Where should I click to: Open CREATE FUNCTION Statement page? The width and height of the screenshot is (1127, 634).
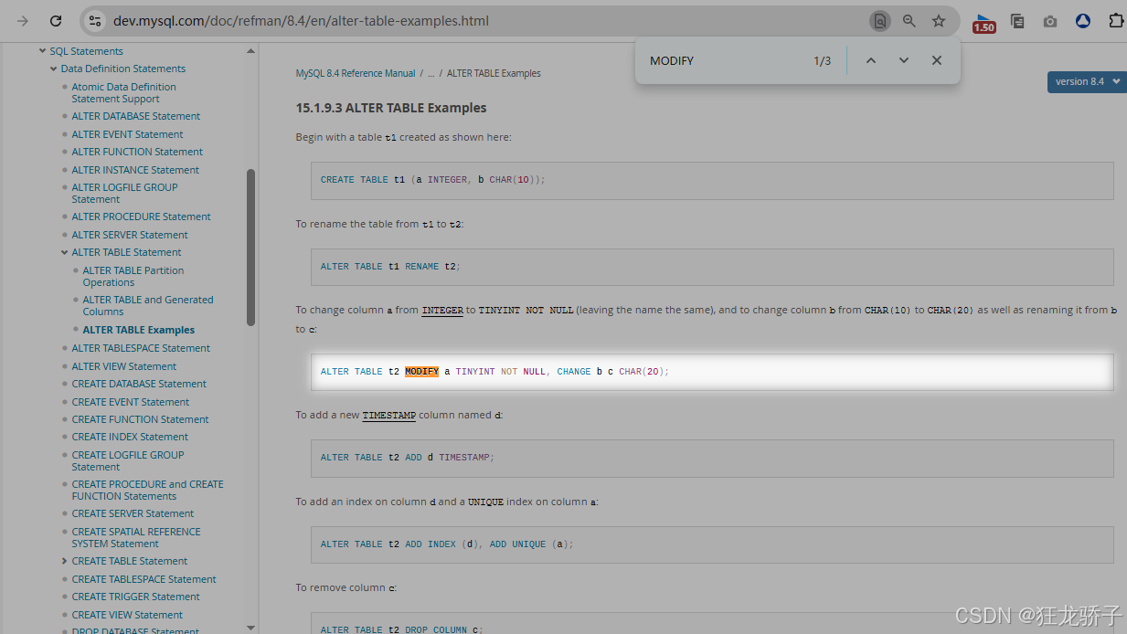[x=140, y=419]
